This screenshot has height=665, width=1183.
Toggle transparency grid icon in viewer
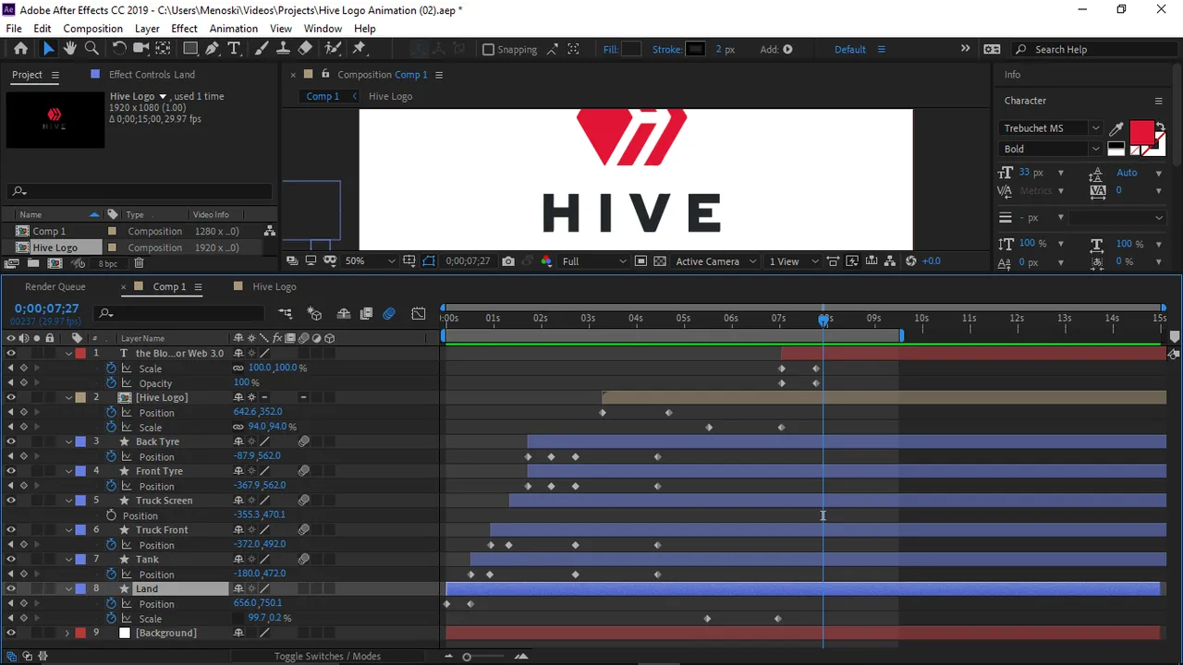[x=660, y=261]
